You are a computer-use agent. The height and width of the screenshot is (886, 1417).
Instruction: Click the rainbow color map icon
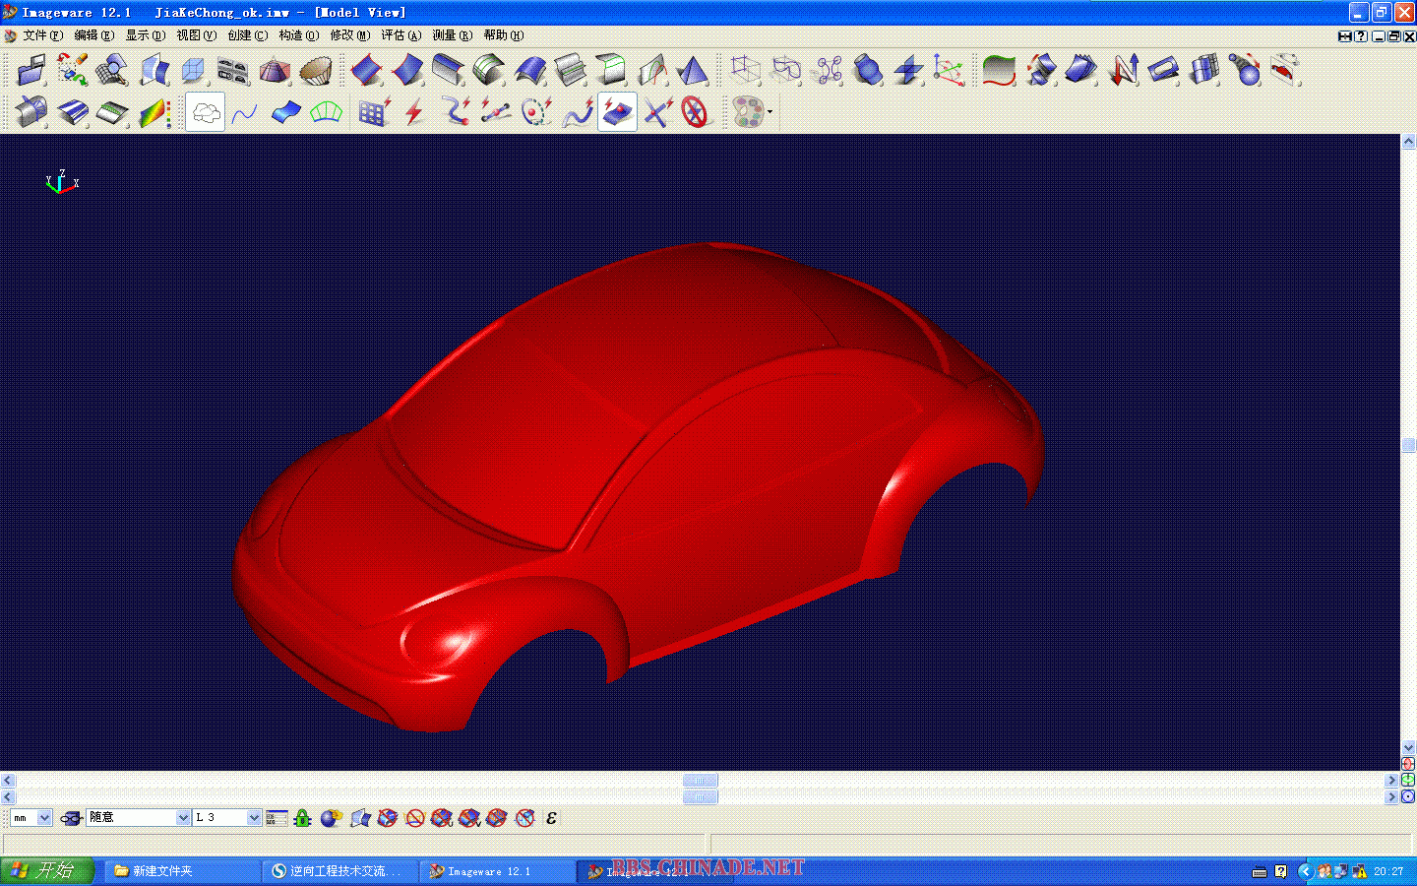[x=154, y=113]
